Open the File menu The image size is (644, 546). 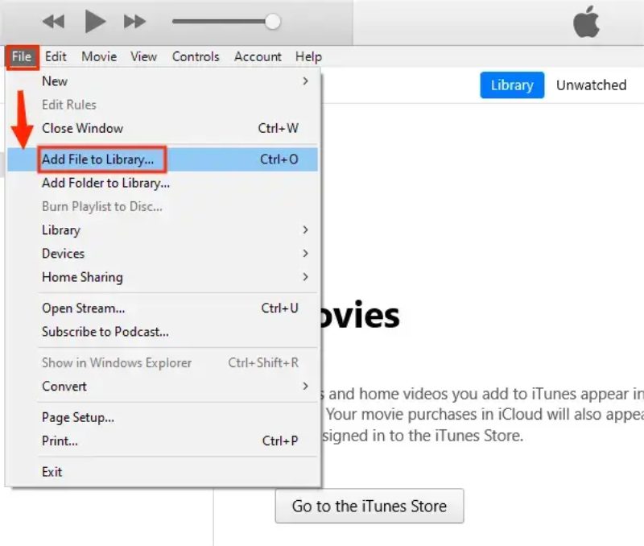[x=22, y=56]
